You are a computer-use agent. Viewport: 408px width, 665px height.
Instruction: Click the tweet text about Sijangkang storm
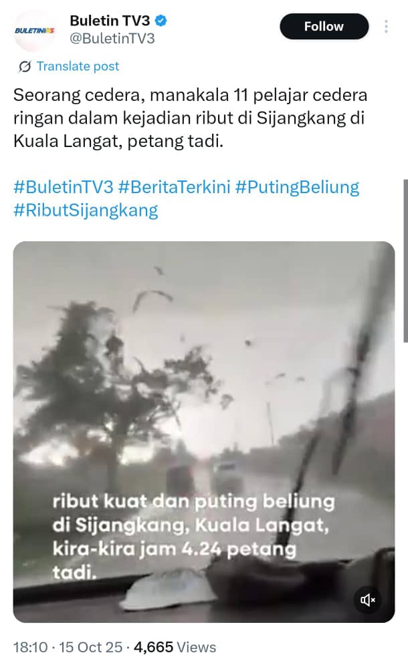pos(190,118)
